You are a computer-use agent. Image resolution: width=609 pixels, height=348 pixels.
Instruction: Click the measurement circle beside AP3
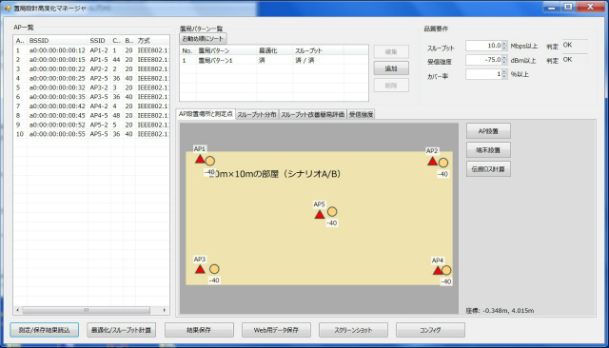tap(214, 269)
